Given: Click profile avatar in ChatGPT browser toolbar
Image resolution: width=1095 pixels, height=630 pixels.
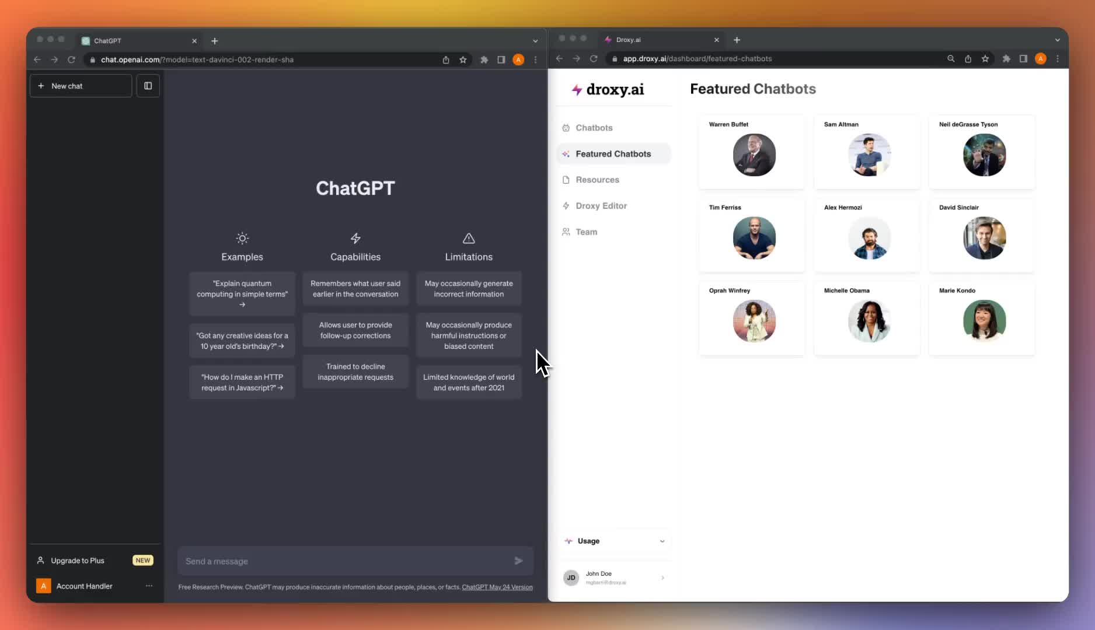Looking at the screenshot, I should pyautogui.click(x=518, y=60).
